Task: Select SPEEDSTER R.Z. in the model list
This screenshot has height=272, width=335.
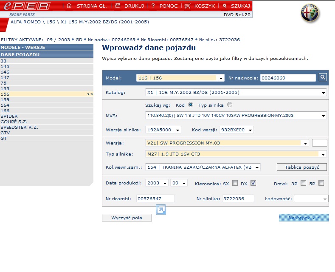Action: [x=47, y=127]
